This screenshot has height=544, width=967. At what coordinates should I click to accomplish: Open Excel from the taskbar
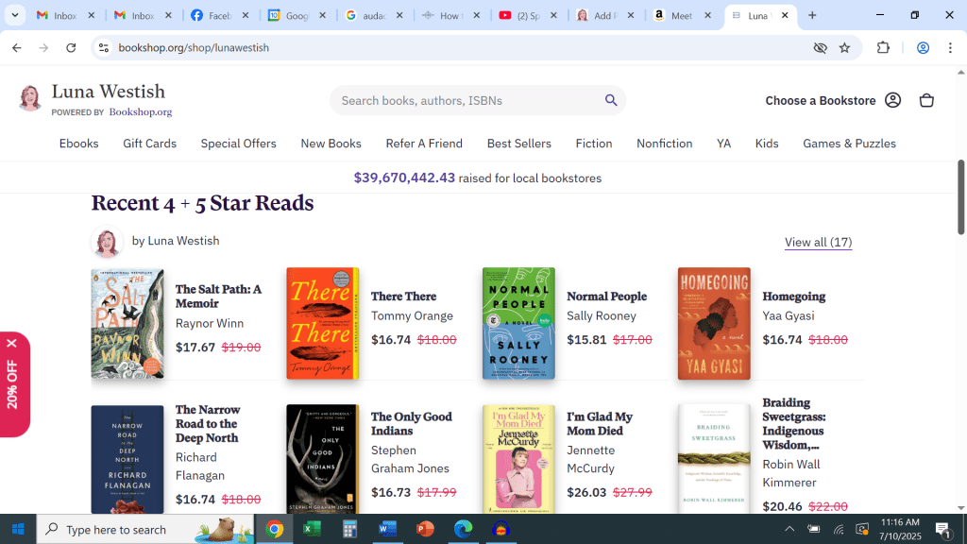click(x=312, y=529)
